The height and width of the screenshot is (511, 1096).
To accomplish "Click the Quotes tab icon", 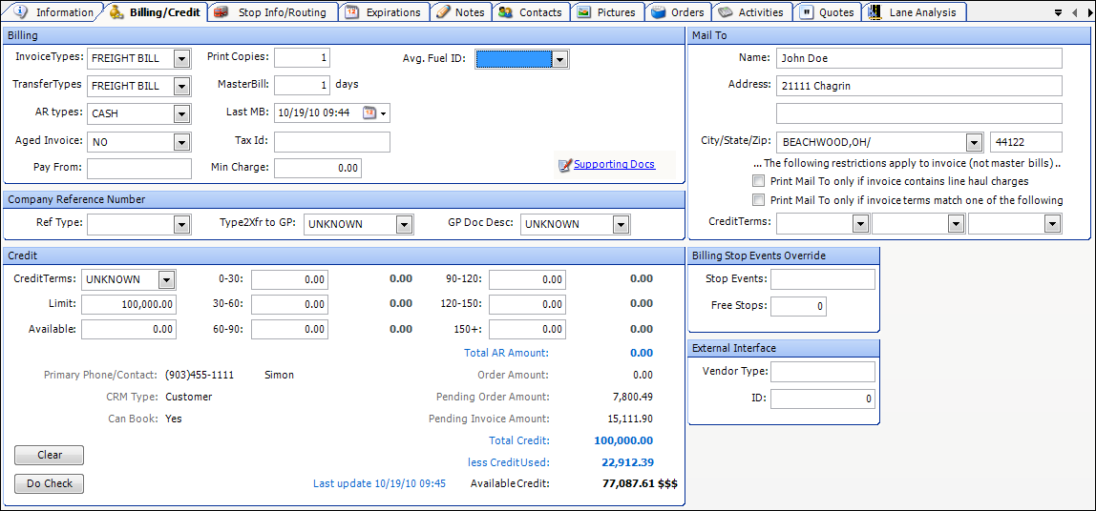I will coord(808,11).
